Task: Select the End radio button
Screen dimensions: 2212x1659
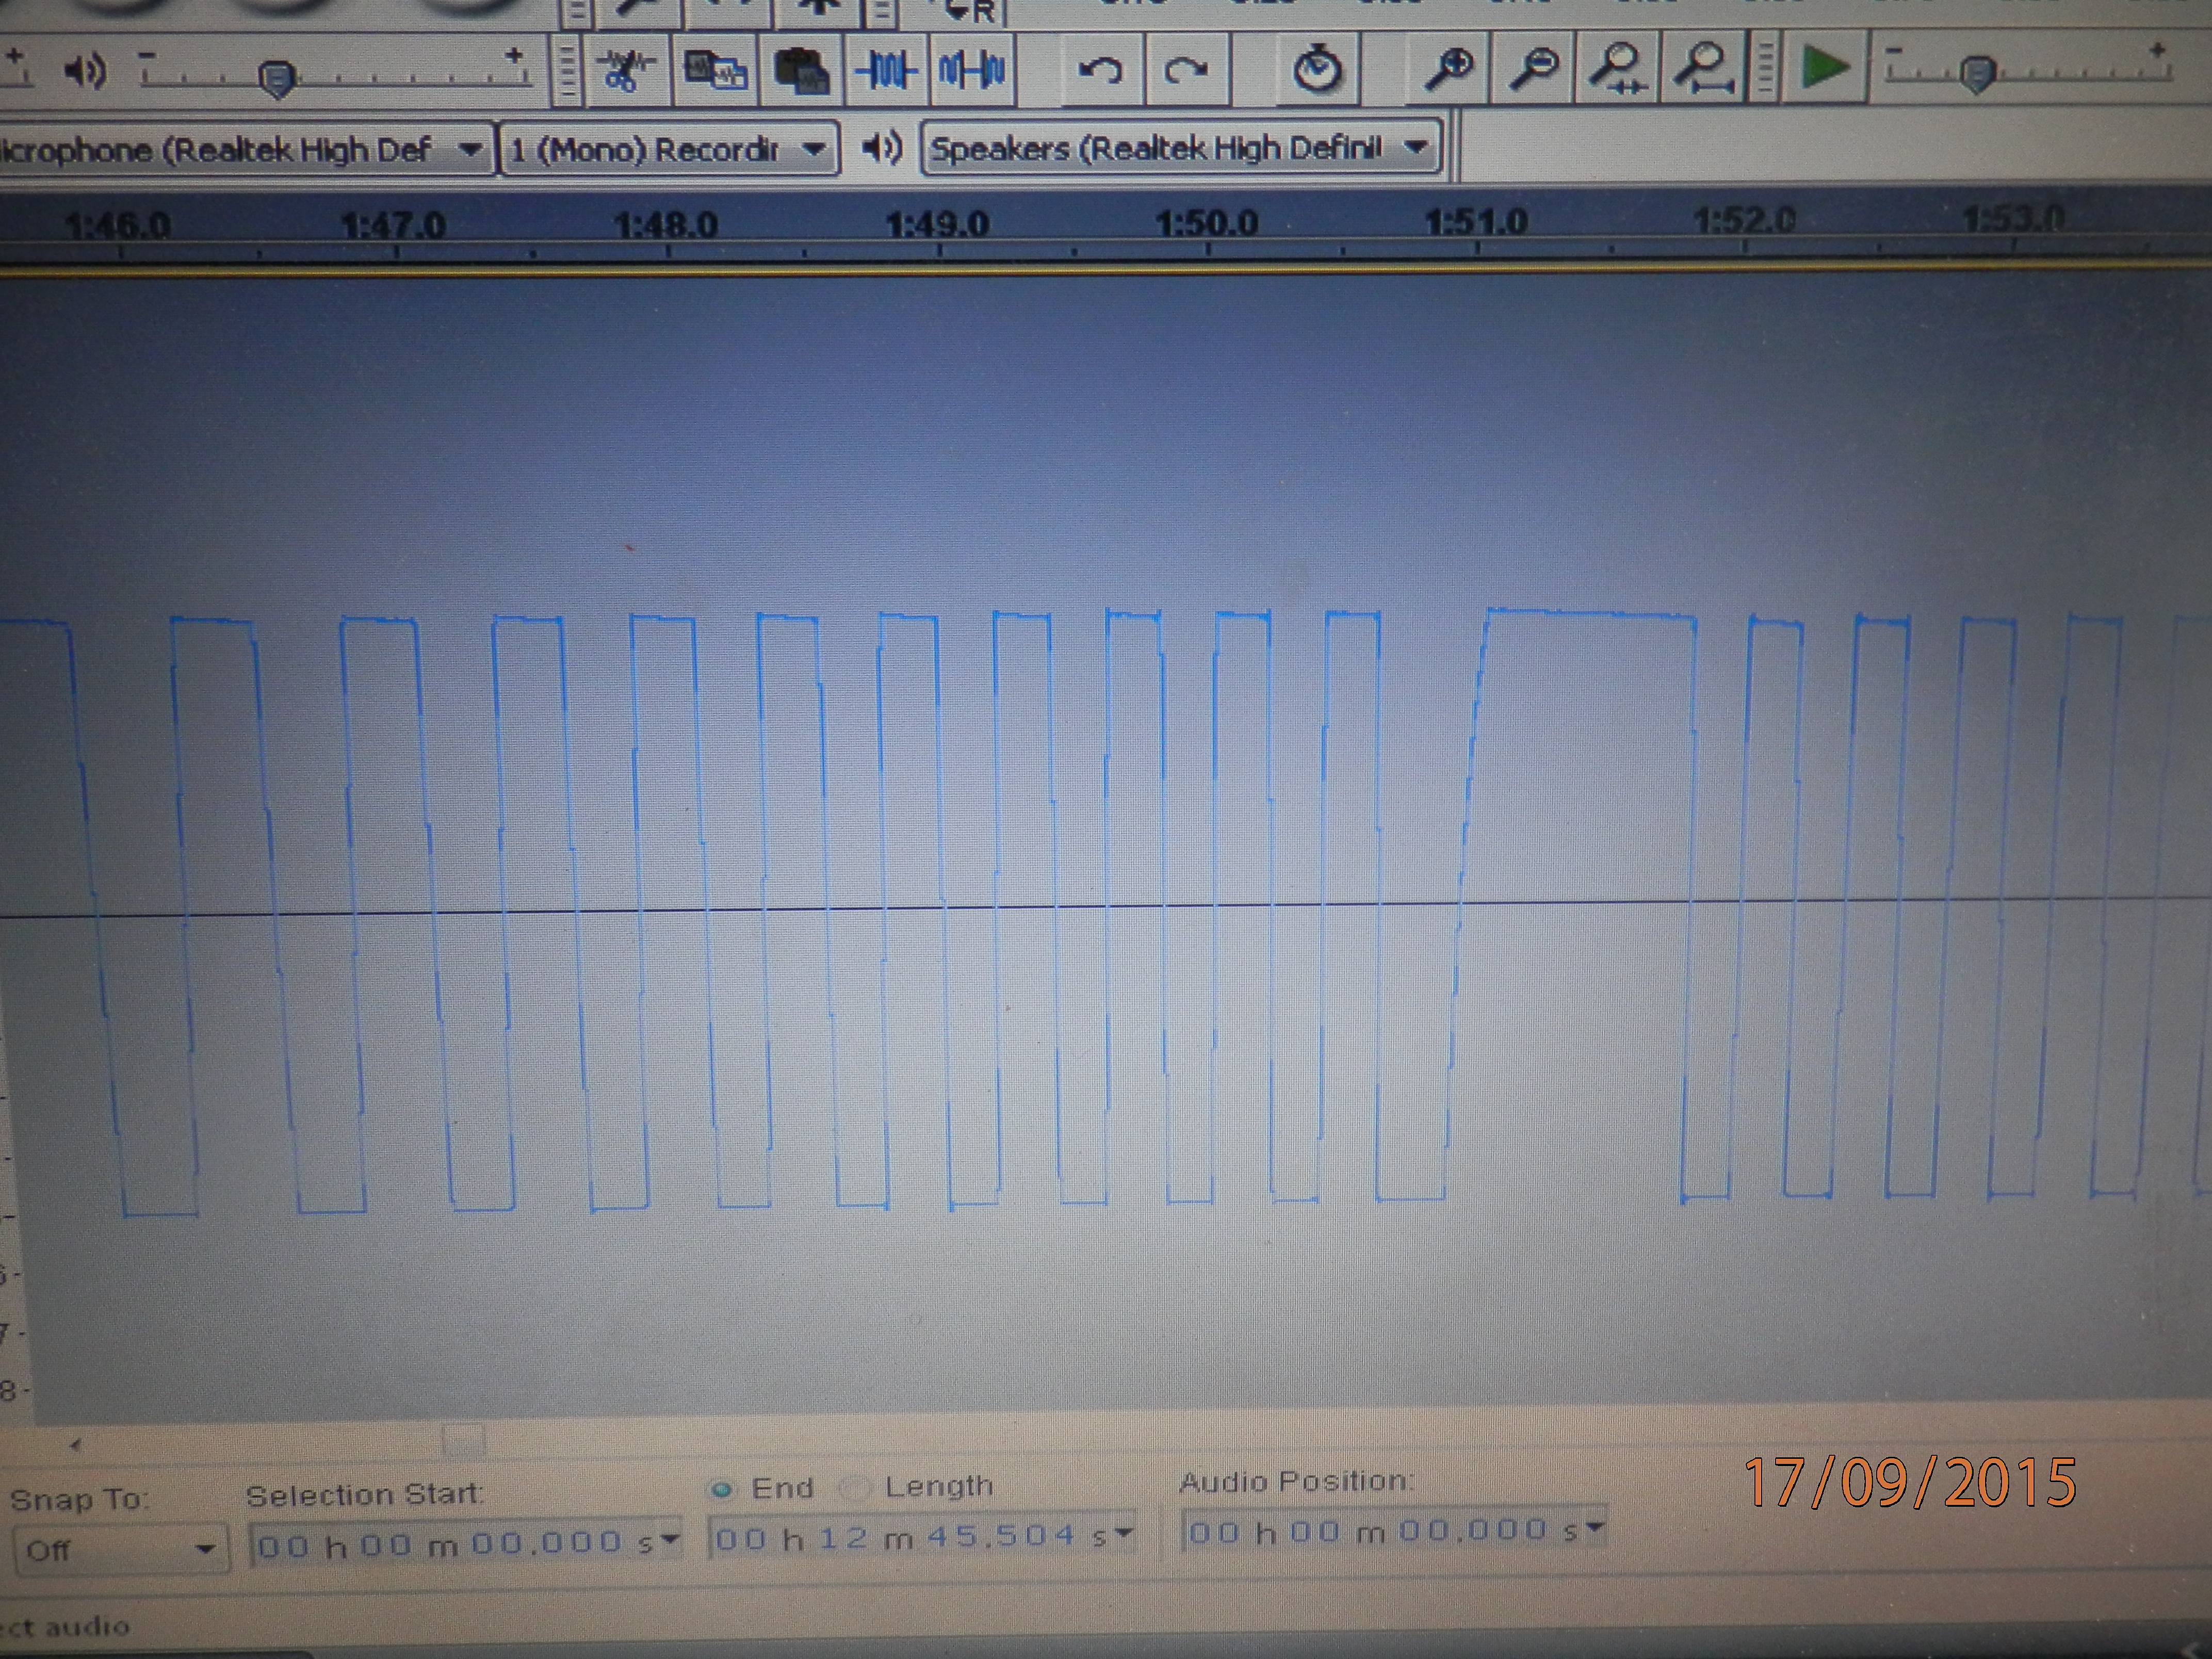Action: point(721,1490)
